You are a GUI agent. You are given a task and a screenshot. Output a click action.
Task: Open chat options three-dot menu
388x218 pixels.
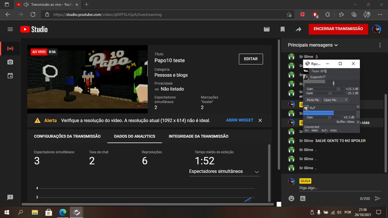[x=380, y=45]
